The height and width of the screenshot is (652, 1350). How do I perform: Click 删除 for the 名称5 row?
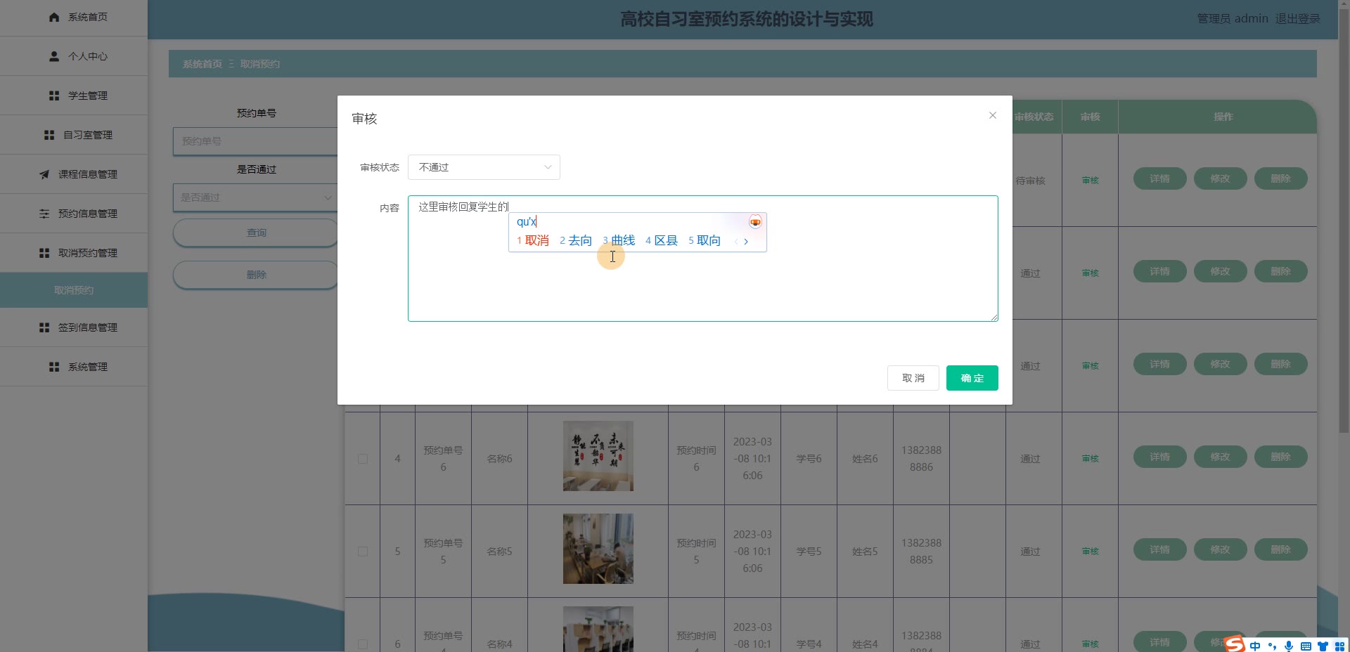[1281, 549]
